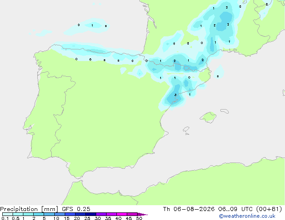Pick the 10–15 mm blue legend swatch

[59, 214]
